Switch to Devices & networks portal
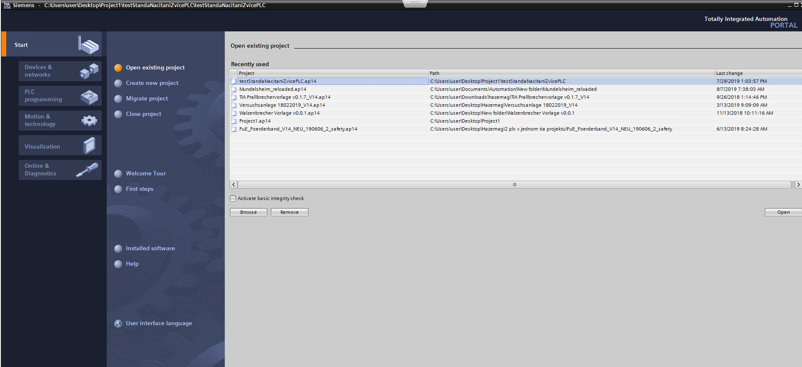 click(x=60, y=71)
